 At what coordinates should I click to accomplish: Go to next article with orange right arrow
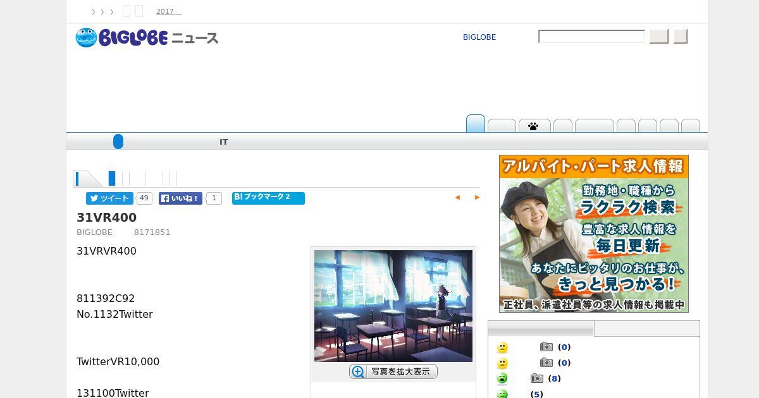point(477,198)
